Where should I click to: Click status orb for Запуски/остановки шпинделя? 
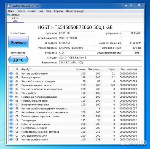(x=11, y=81)
